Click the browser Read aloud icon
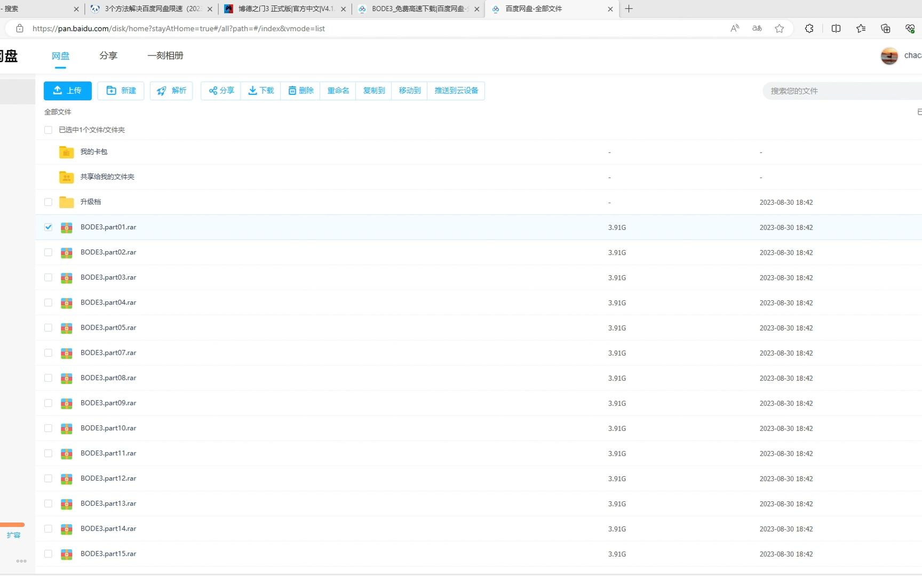The height and width of the screenshot is (576, 922). pos(735,28)
